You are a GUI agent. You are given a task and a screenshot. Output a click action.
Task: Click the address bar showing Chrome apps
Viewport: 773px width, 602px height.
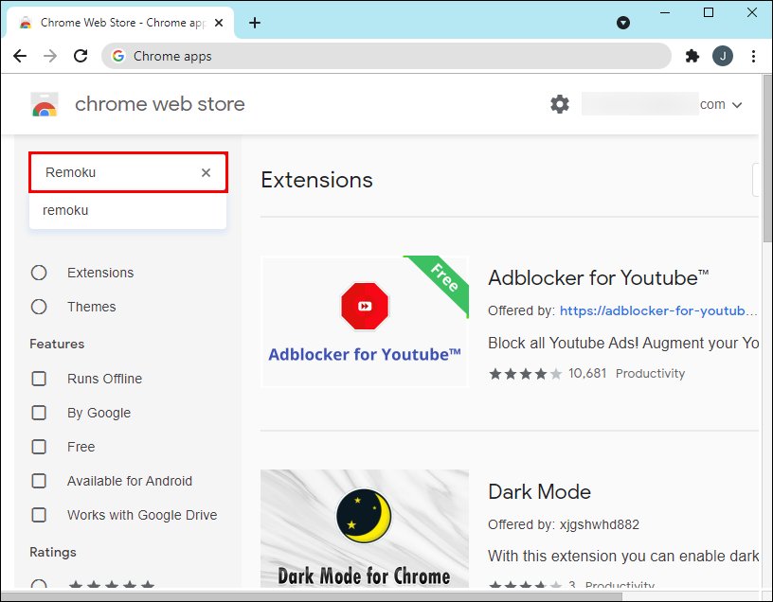(x=386, y=56)
